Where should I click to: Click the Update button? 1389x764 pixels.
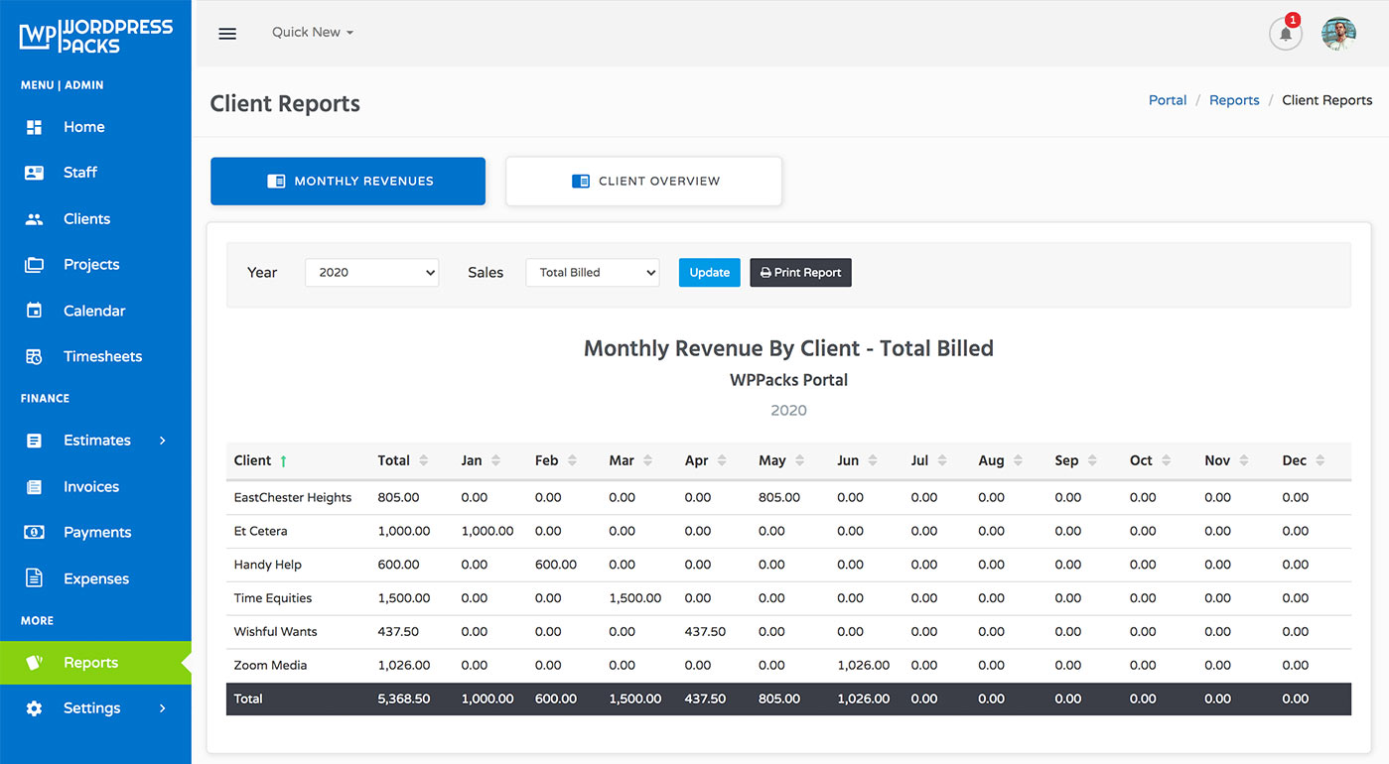coord(709,272)
